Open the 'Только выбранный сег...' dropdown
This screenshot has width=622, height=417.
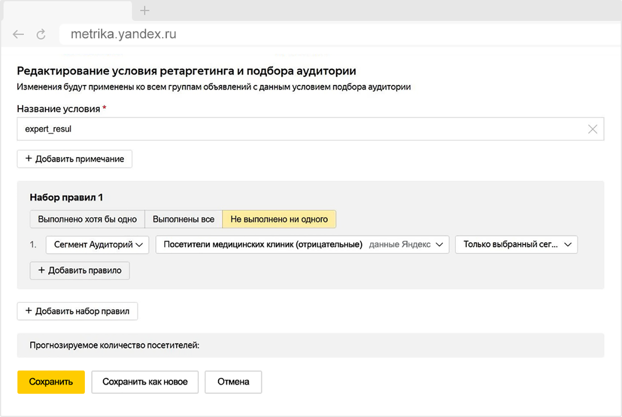click(x=516, y=245)
